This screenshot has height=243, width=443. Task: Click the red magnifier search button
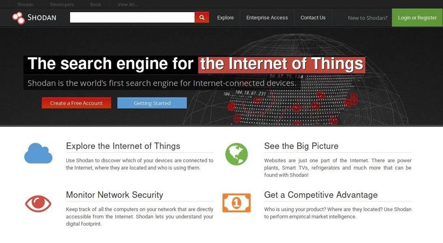click(202, 17)
